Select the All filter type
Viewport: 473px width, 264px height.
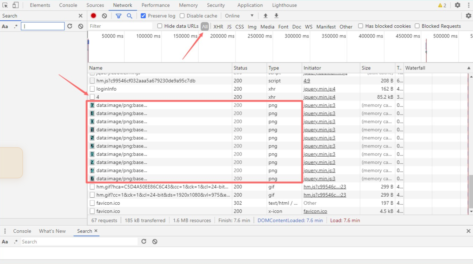coord(205,26)
